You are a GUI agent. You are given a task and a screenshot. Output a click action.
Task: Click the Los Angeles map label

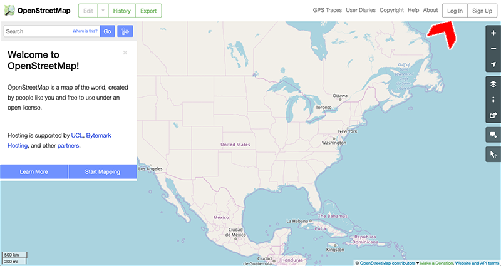tap(150, 169)
